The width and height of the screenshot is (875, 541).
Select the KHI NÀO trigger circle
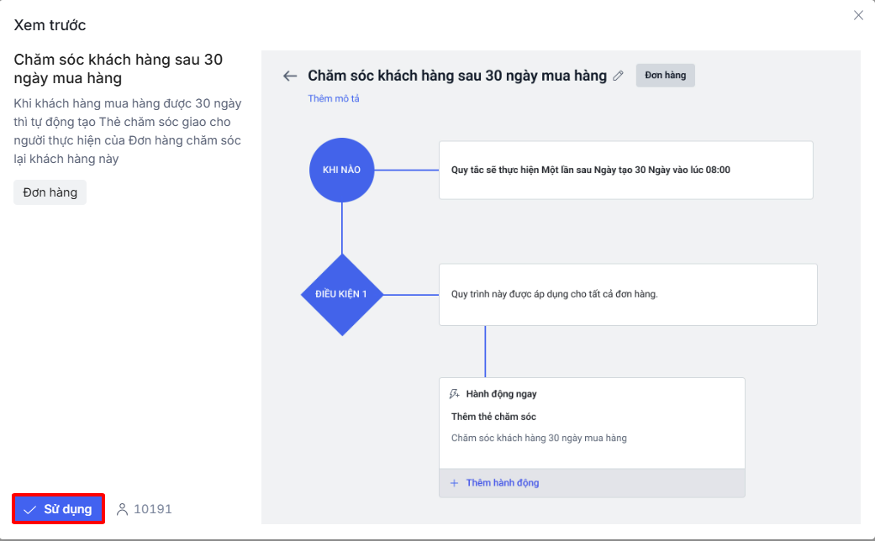click(x=341, y=170)
